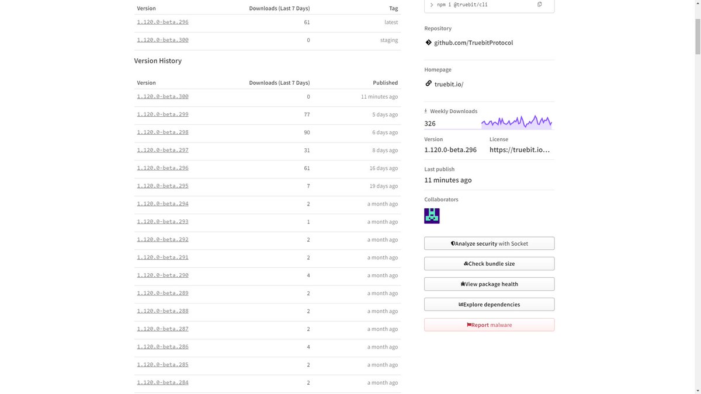Open the truebit.io license link
The height and width of the screenshot is (394, 701).
pyautogui.click(x=519, y=150)
